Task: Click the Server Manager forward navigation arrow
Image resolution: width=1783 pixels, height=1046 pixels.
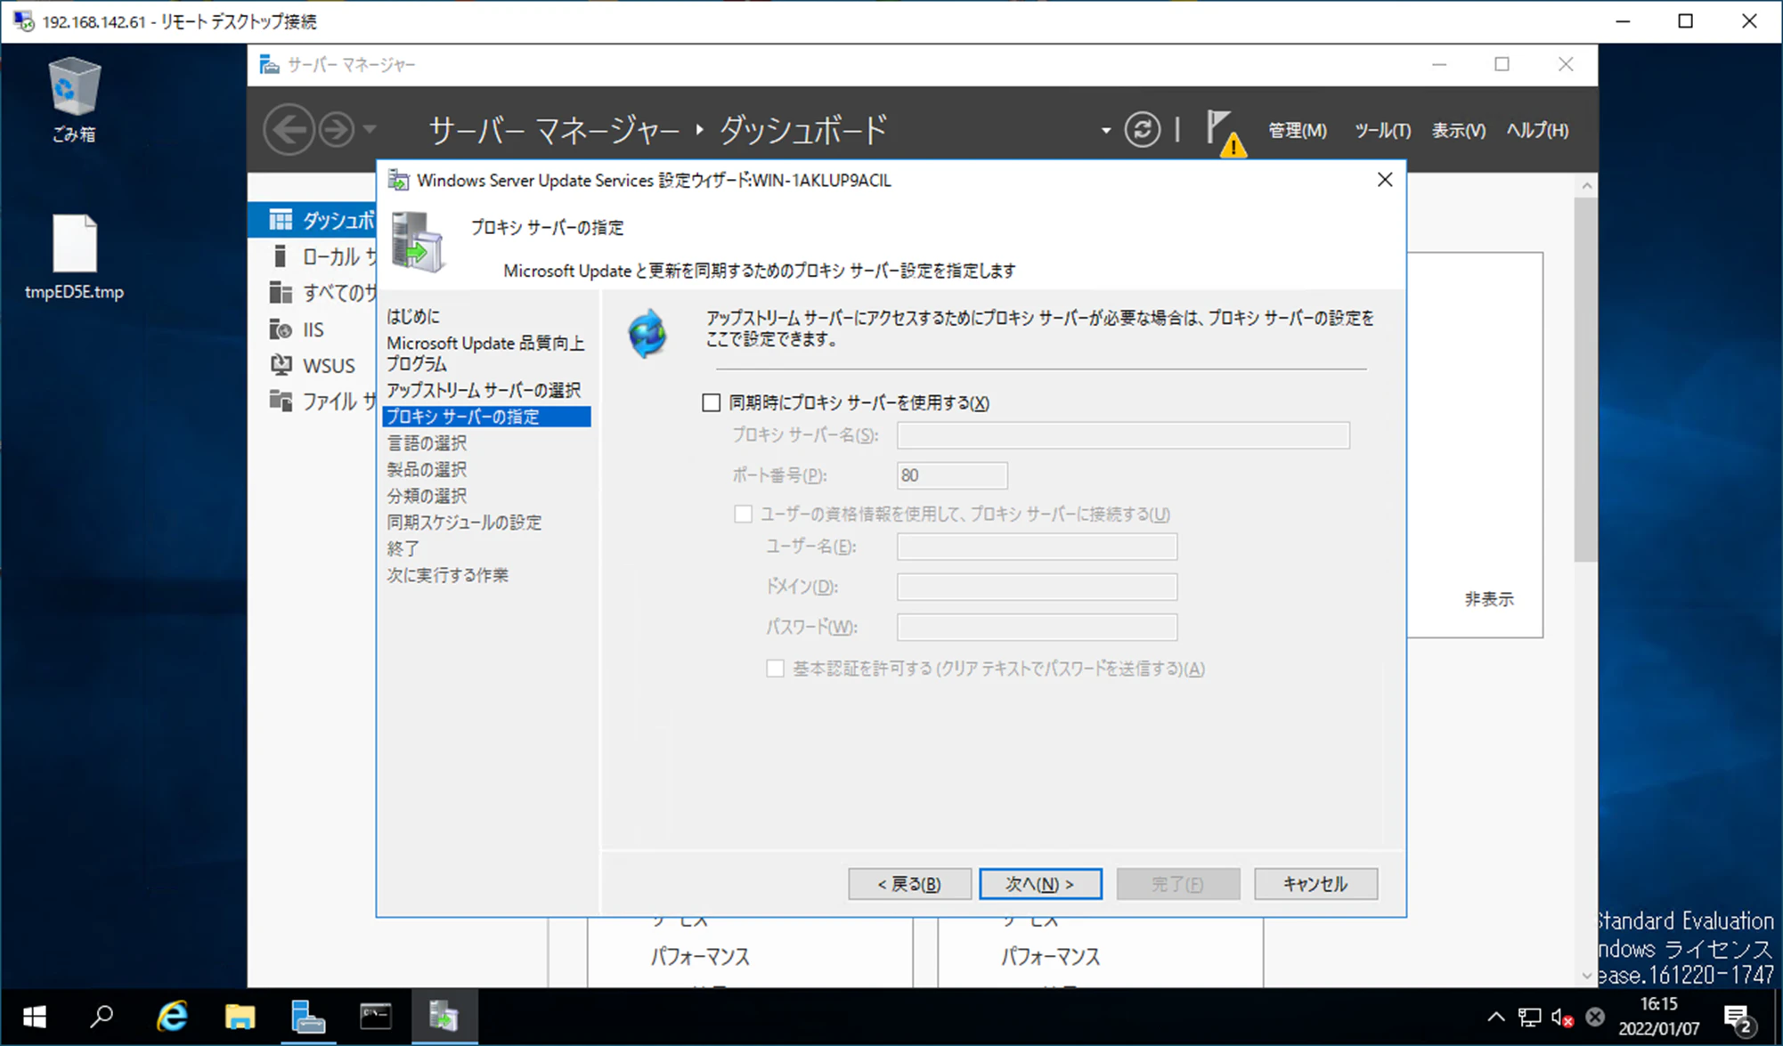Action: click(x=337, y=130)
